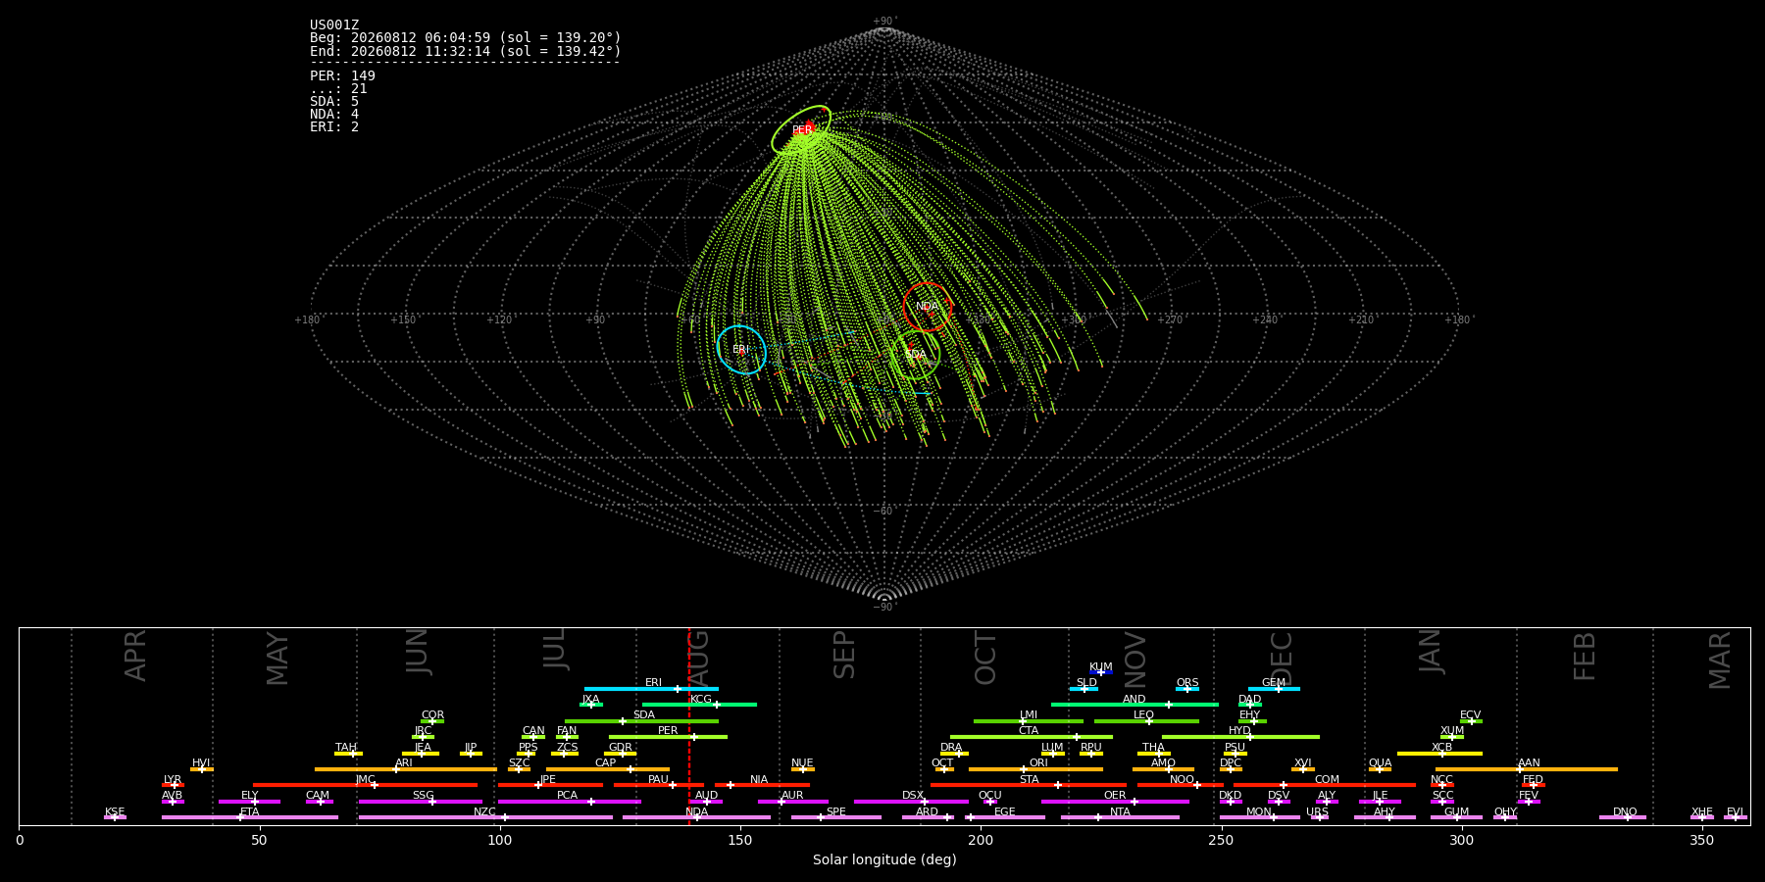Click the cyan ERI radiant circle
The height and width of the screenshot is (882, 1765).
click(741, 350)
